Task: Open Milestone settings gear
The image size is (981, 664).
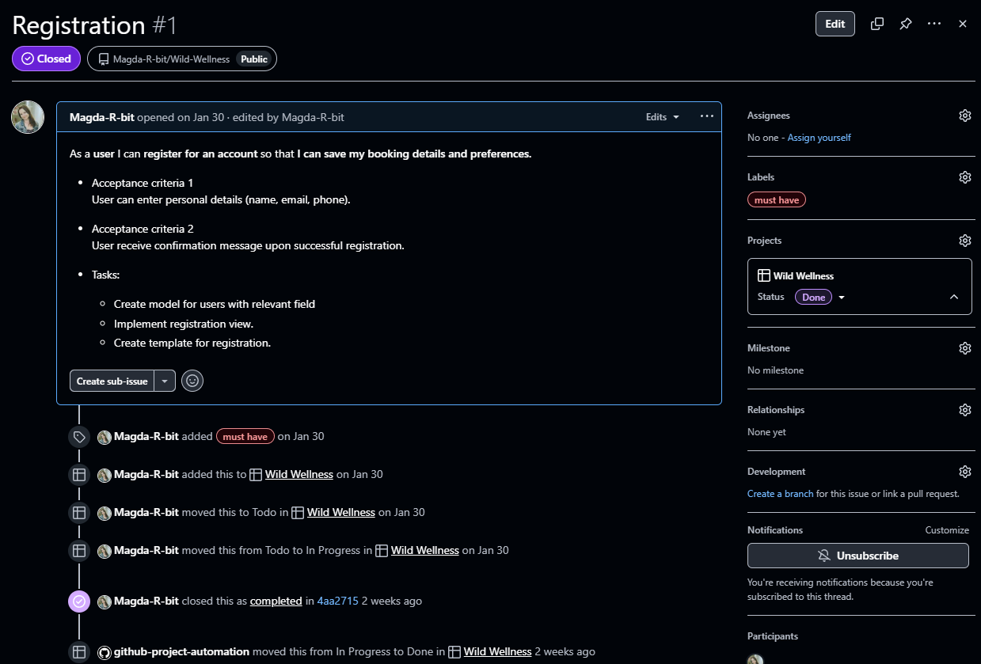Action: tap(964, 348)
